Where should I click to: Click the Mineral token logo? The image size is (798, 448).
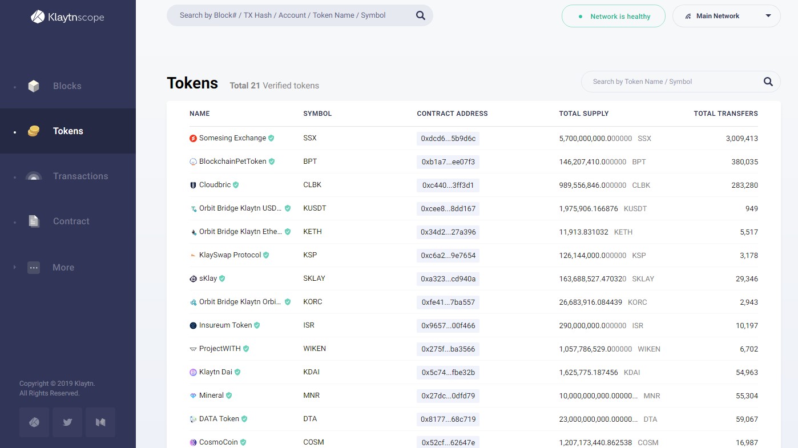click(x=193, y=395)
